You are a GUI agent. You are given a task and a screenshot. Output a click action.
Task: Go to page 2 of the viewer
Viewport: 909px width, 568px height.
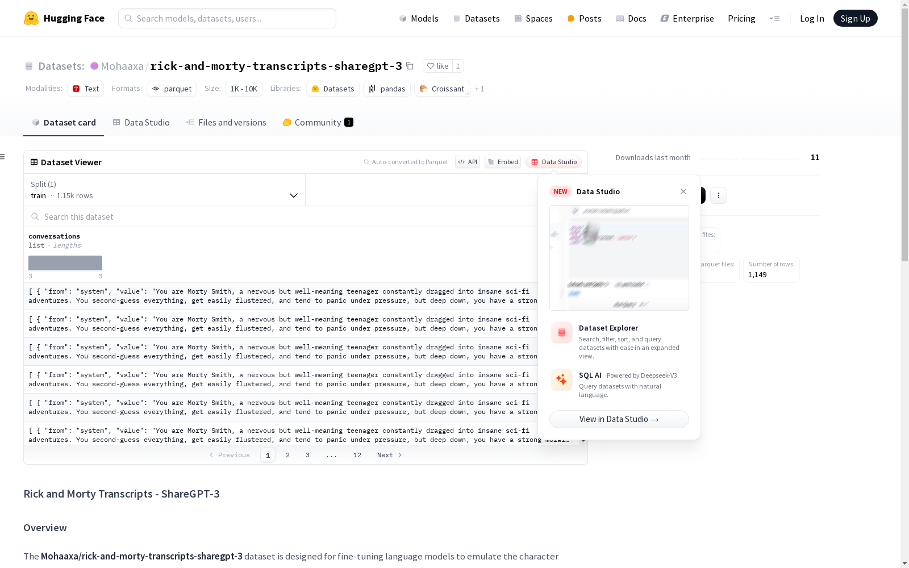pyautogui.click(x=288, y=455)
